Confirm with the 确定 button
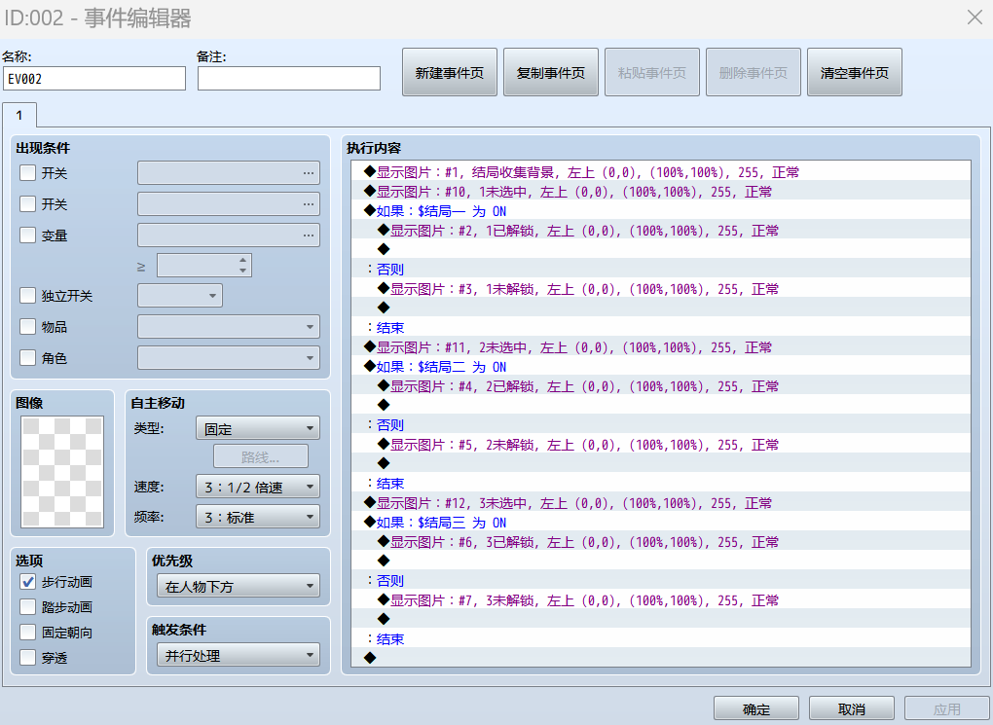 pos(756,709)
